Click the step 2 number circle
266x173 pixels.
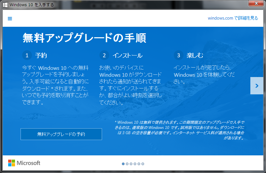104,55
